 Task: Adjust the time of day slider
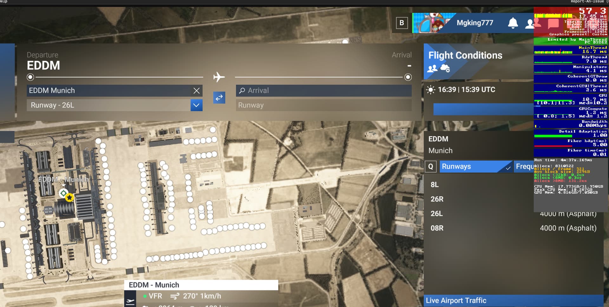click(x=483, y=109)
